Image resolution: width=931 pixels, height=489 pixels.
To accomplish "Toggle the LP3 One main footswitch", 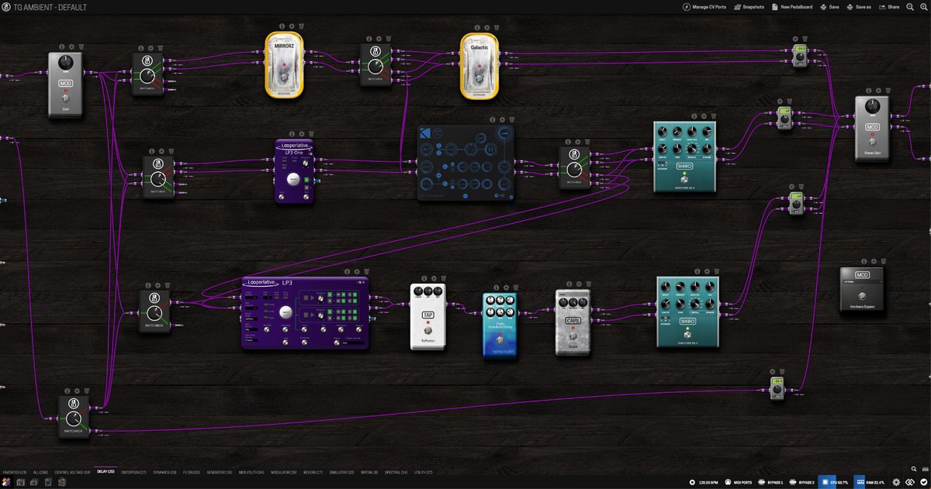I will pyautogui.click(x=294, y=180).
